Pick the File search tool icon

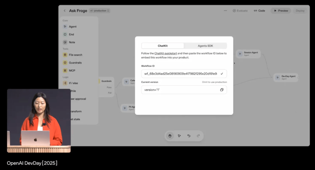[65, 55]
